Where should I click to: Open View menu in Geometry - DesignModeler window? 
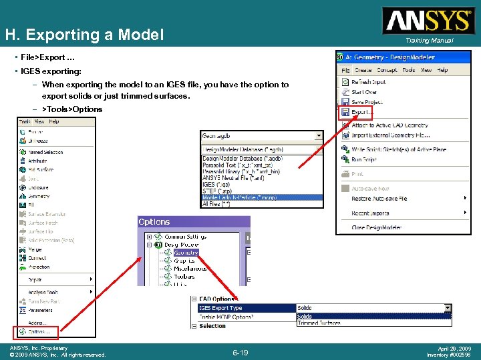point(426,70)
